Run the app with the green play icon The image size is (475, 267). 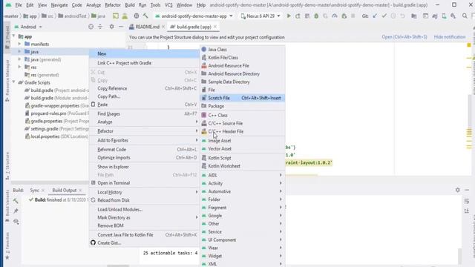(x=289, y=16)
